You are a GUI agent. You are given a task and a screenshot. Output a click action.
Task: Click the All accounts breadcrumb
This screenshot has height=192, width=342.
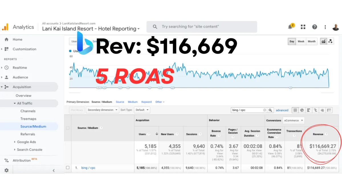(x=50, y=23)
